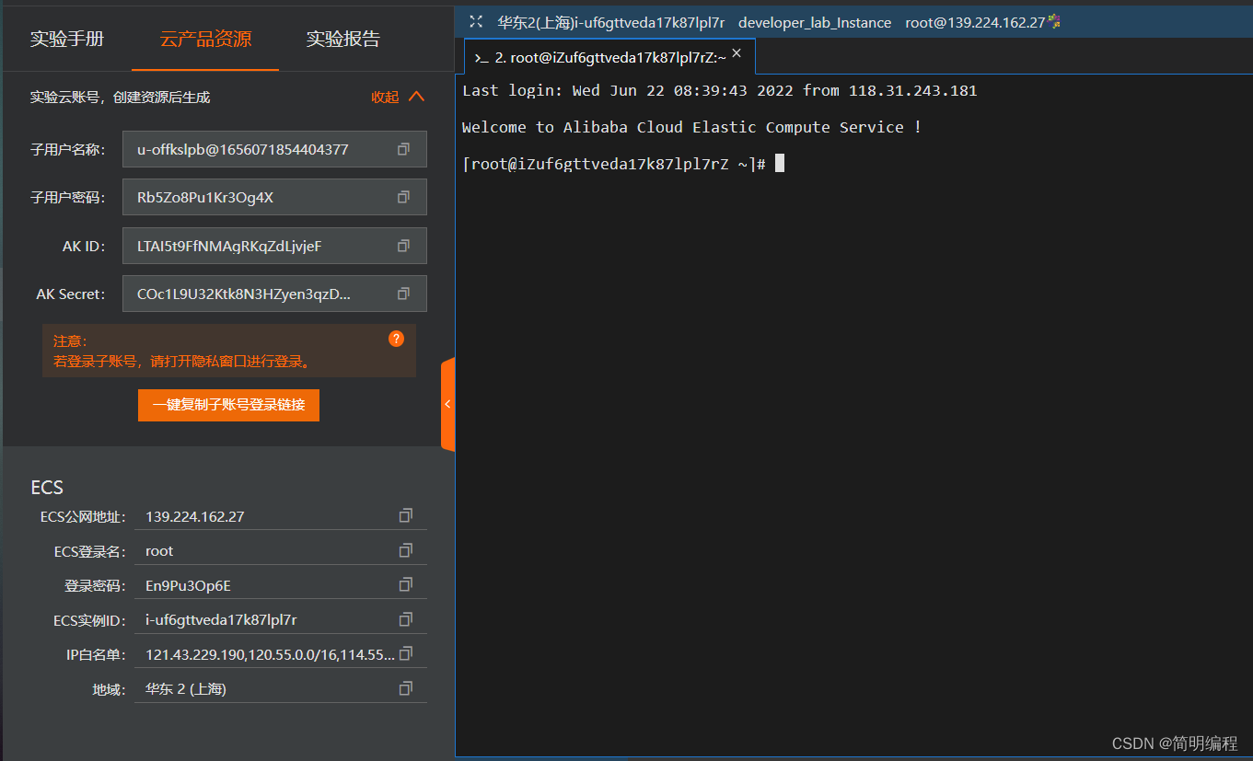Click the i-uf6gttveda17k87lpl7r instance ID value
The width and height of the screenshot is (1253, 761).
pyautogui.click(x=221, y=619)
